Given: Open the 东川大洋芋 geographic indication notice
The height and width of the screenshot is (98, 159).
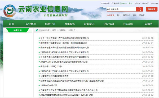Looking at the screenshot, I should coord(65,38).
